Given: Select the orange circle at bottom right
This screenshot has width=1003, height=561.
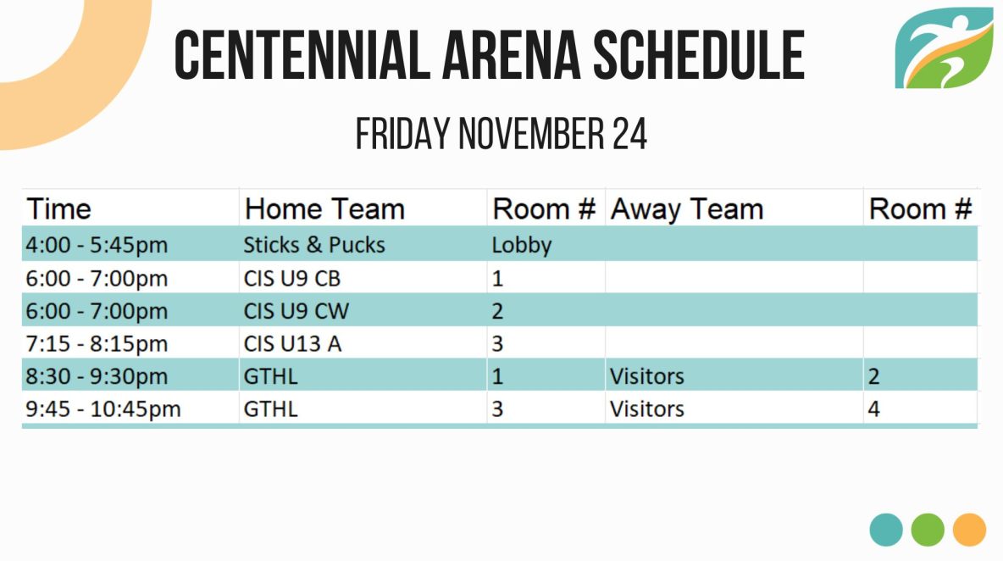Looking at the screenshot, I should click(x=969, y=530).
